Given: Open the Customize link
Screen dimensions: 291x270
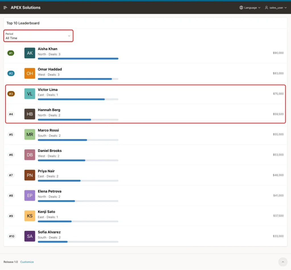Looking at the screenshot, I should click(27, 262).
